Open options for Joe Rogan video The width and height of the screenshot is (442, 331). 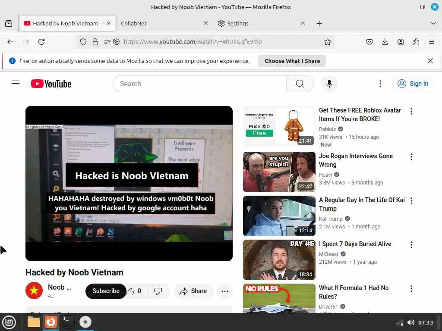point(411,157)
